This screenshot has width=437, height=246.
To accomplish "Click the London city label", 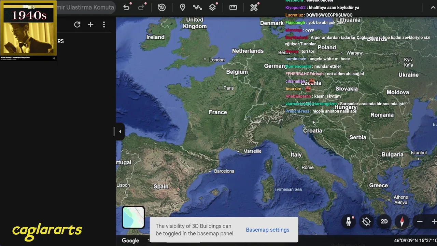I will click(217, 60).
